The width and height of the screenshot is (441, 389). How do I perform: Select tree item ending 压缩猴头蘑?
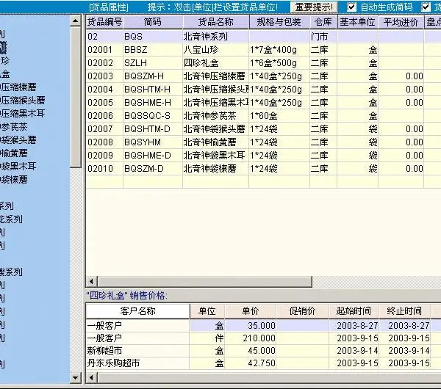[x=23, y=101]
